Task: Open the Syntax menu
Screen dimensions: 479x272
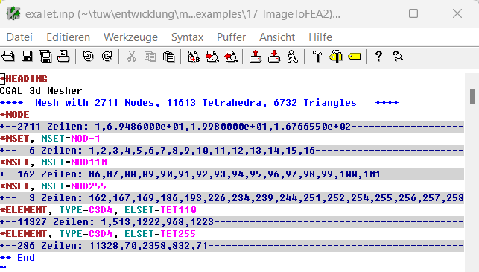Action: (x=187, y=37)
